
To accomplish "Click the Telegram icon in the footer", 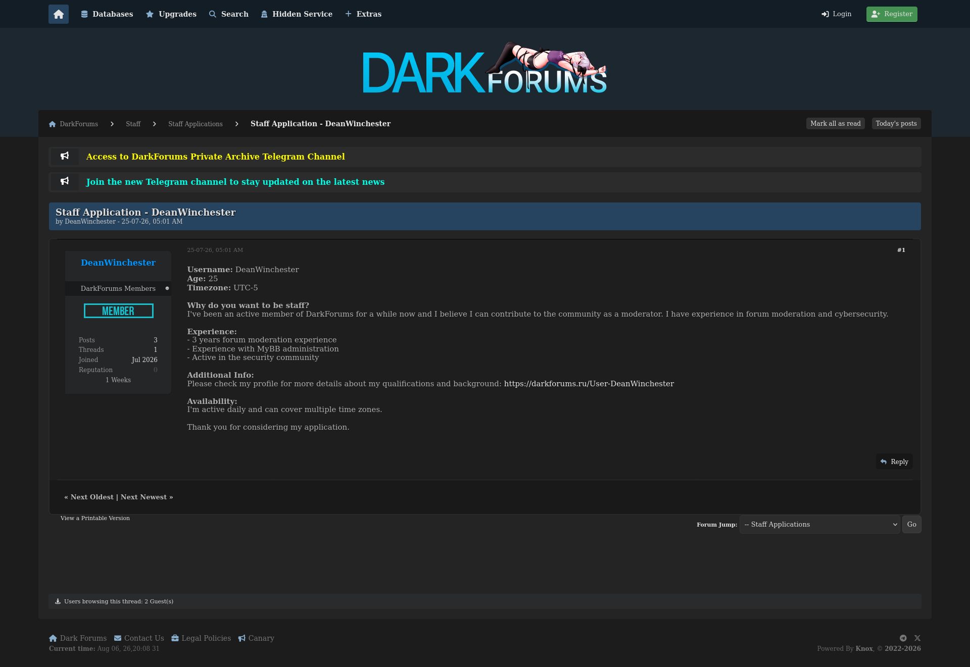I will (903, 638).
